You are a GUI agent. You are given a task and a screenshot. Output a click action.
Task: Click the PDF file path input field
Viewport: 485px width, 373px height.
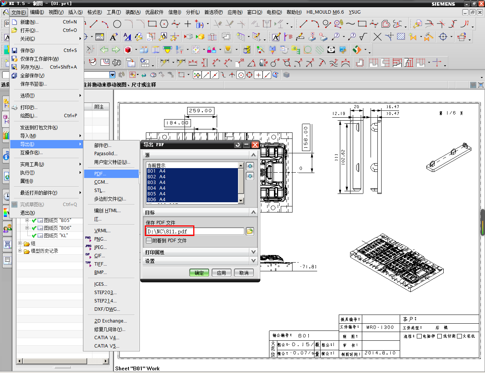pyautogui.click(x=195, y=231)
